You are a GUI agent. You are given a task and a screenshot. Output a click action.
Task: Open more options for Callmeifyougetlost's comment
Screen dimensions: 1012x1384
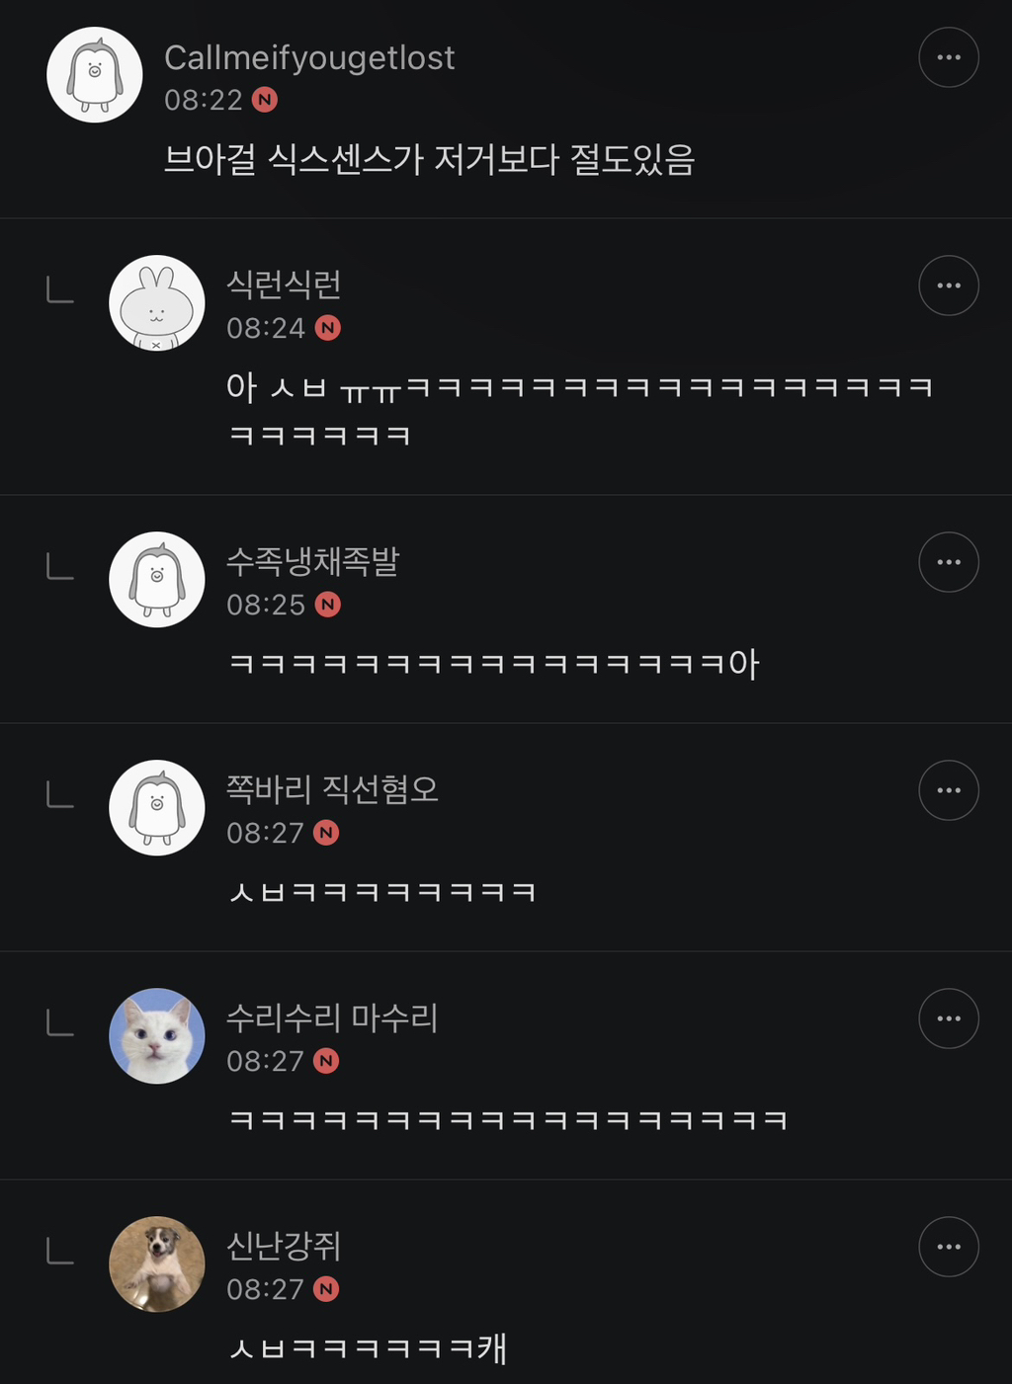[x=948, y=57]
